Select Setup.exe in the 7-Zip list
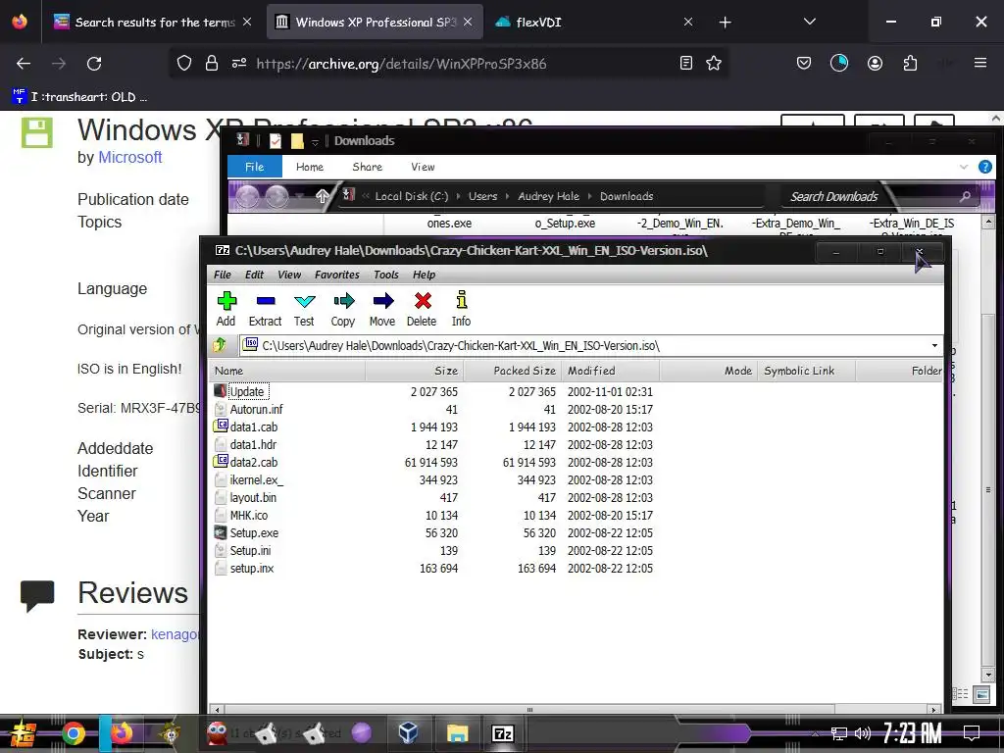Screen dimensions: 1004x753 click(x=254, y=532)
